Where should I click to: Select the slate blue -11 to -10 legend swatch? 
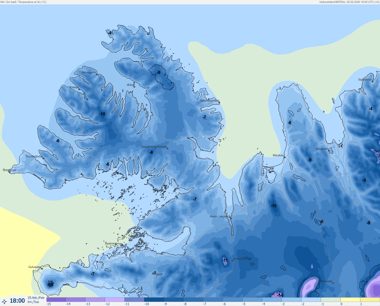pyautogui.click(x=134, y=300)
